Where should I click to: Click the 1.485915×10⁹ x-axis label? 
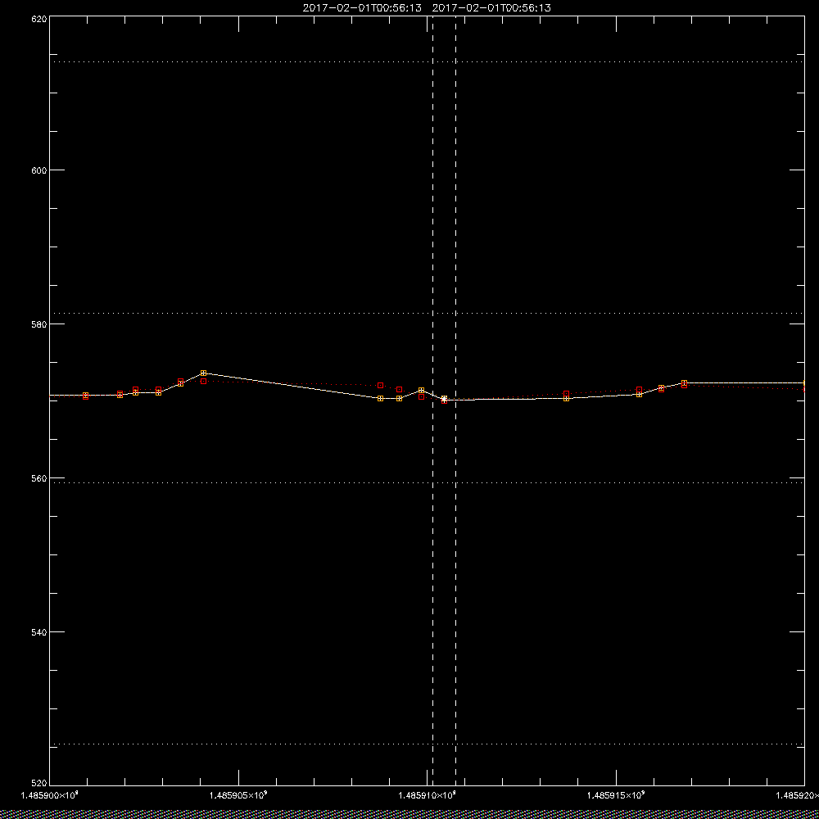[x=617, y=795]
